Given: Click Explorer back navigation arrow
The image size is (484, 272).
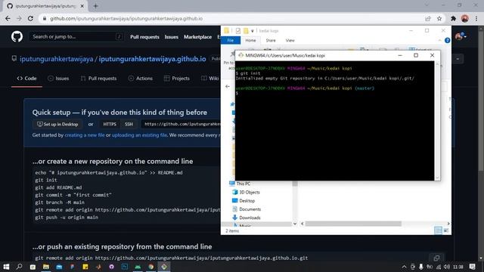Looking at the screenshot, I should coord(228,87).
